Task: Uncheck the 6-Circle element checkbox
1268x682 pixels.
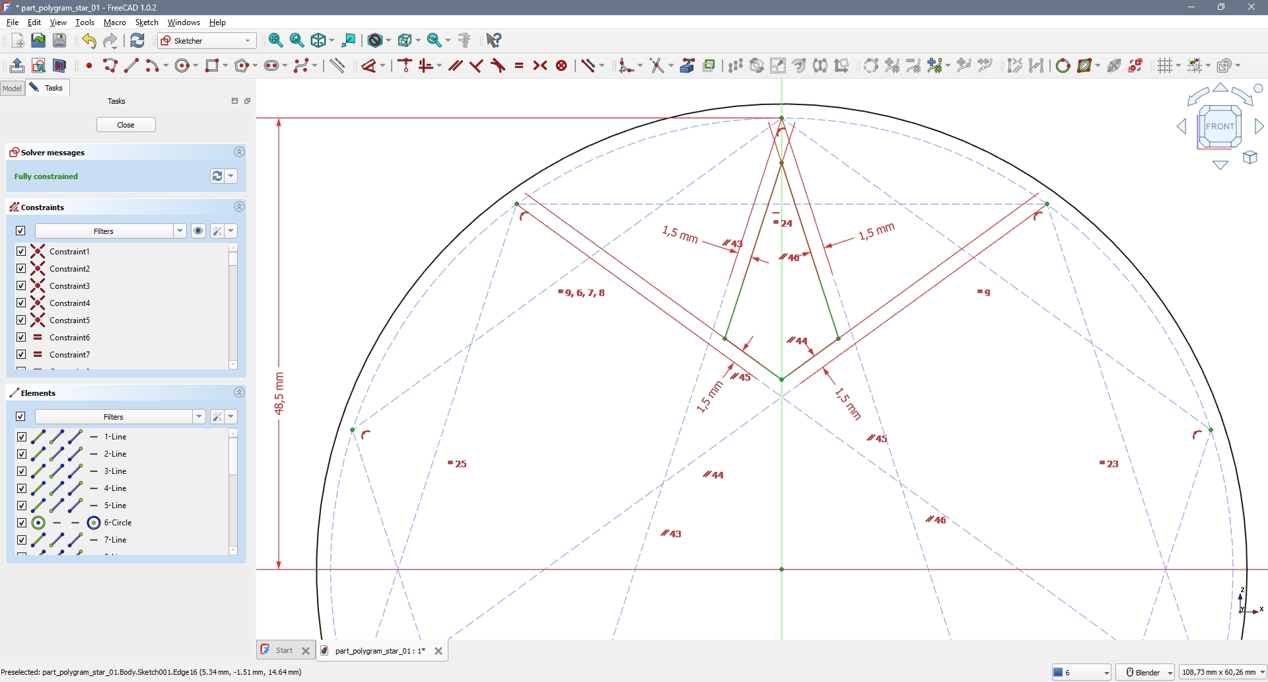Action: [21, 523]
